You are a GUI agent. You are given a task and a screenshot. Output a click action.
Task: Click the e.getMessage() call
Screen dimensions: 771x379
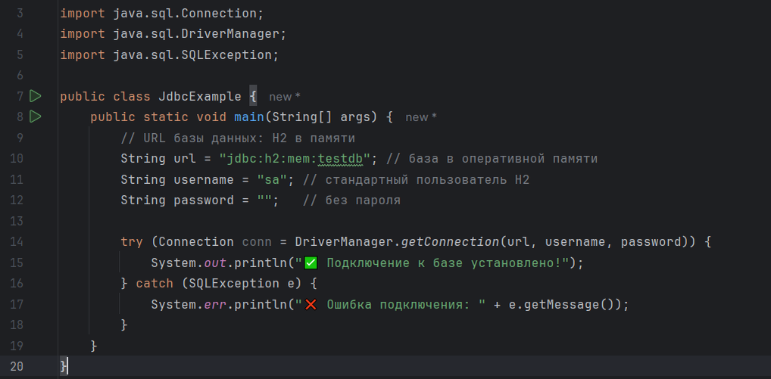point(565,304)
